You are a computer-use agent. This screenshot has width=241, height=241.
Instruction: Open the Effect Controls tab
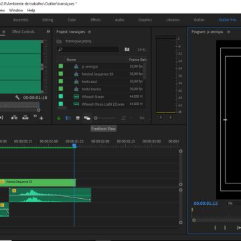point(23,31)
